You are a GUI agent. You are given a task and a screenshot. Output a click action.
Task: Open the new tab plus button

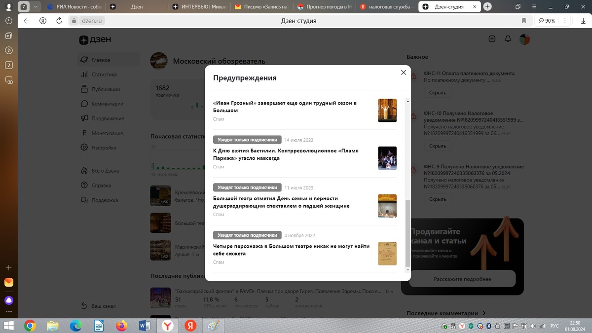tap(487, 7)
